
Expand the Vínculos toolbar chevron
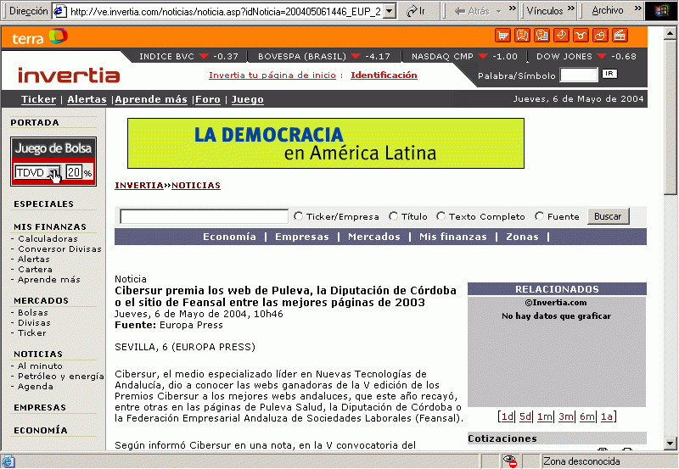tap(570, 8)
